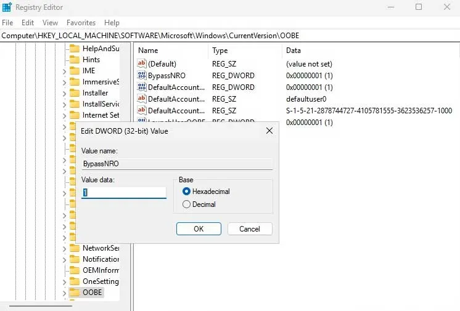
Task: Select the Hexadecimal base option
Action: (x=206, y=192)
